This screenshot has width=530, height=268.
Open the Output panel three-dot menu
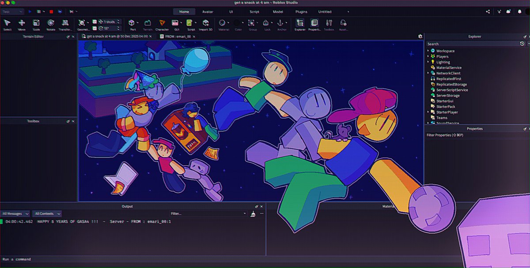coord(261,213)
